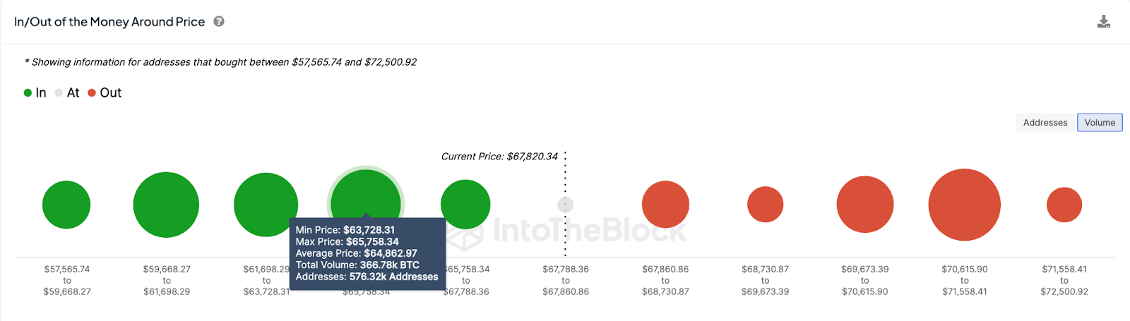The width and height of the screenshot is (1130, 321).
Task: Click the In/Out of the Money title
Action: click(x=109, y=22)
